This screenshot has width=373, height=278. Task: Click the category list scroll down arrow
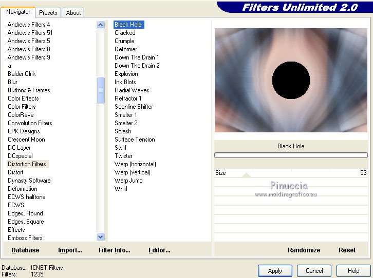click(x=101, y=236)
